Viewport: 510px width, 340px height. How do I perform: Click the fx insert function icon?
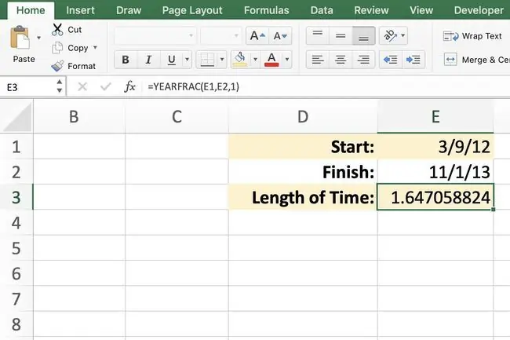click(129, 87)
